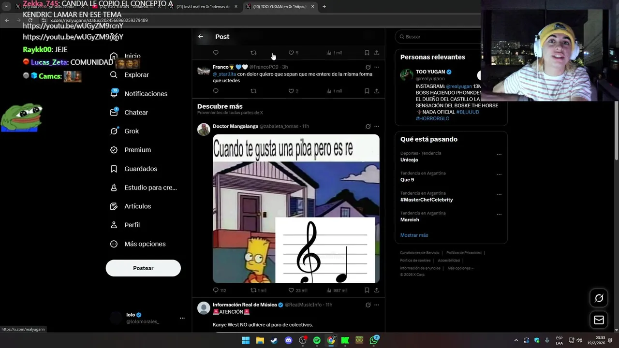Viewport: 619px width, 348px height.
Task: Open Información Real de Música profile
Action: coord(245,305)
